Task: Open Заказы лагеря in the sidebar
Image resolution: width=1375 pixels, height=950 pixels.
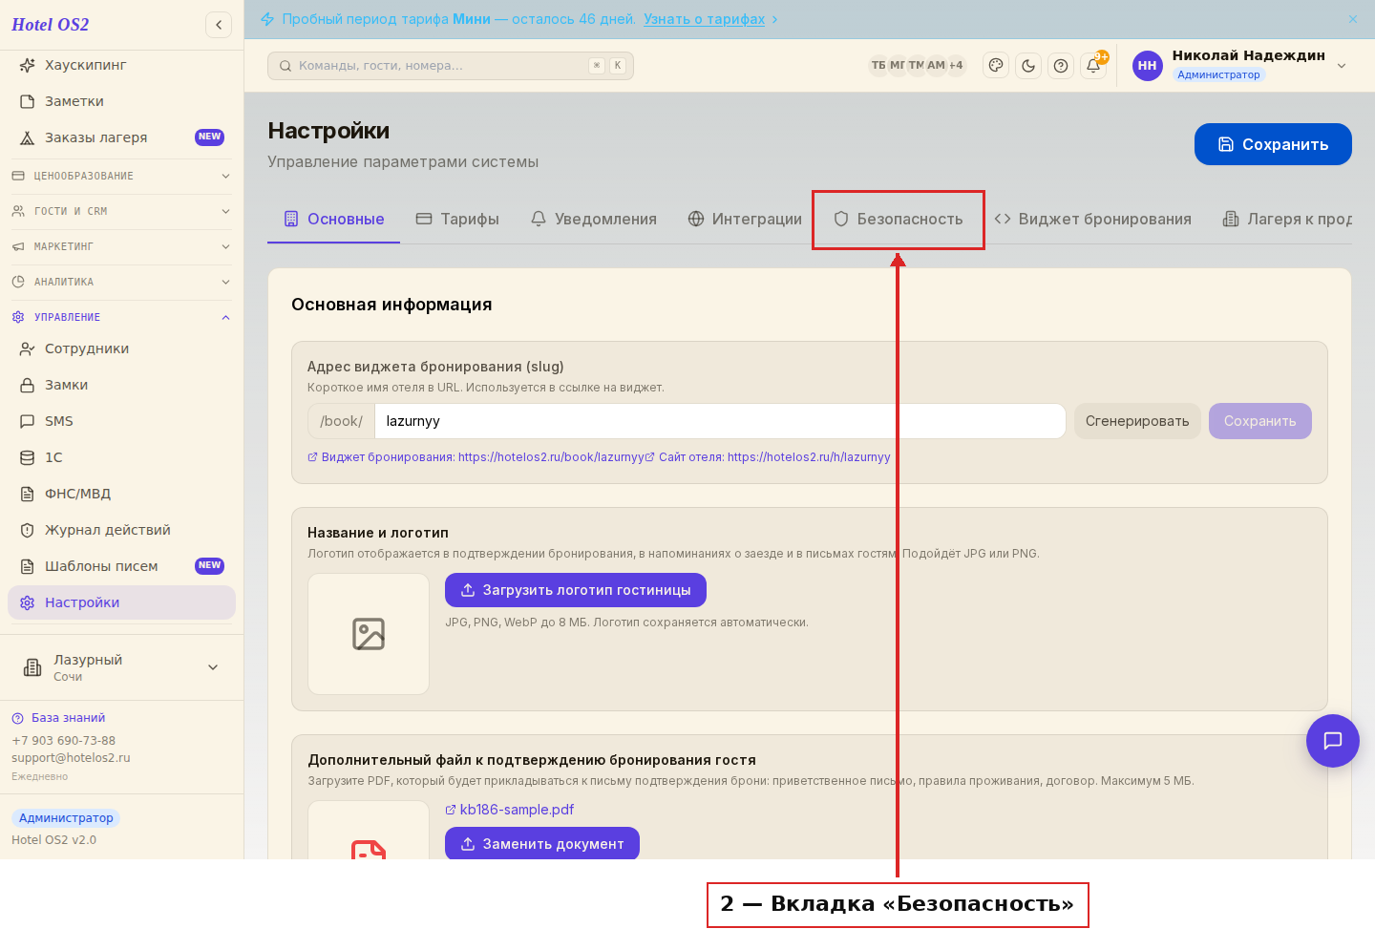Action: (x=121, y=137)
